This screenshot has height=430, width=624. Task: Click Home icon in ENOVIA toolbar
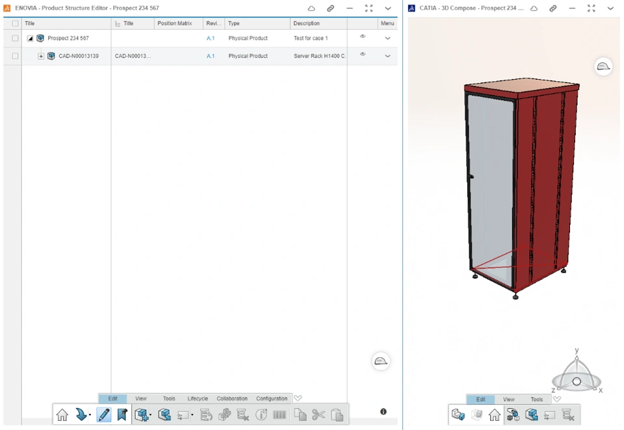pos(62,415)
